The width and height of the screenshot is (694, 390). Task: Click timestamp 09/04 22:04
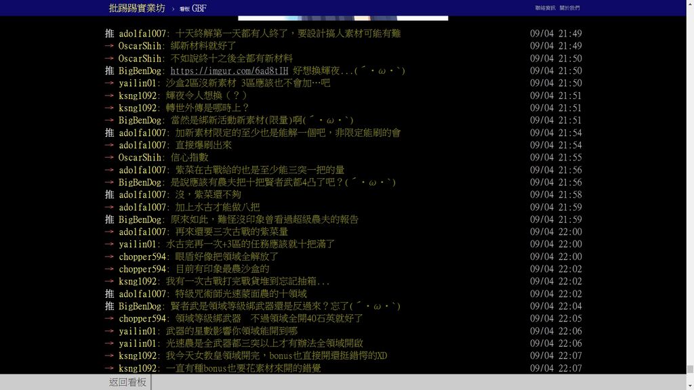(556, 306)
